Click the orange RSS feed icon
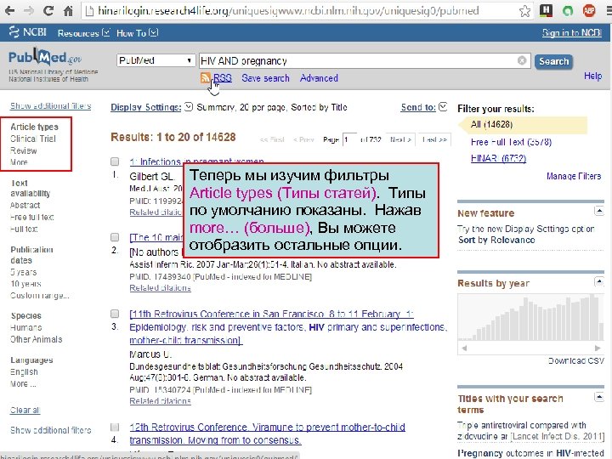 pyautogui.click(x=206, y=77)
